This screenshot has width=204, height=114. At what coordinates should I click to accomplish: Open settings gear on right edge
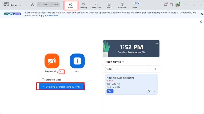(x=201, y=22)
